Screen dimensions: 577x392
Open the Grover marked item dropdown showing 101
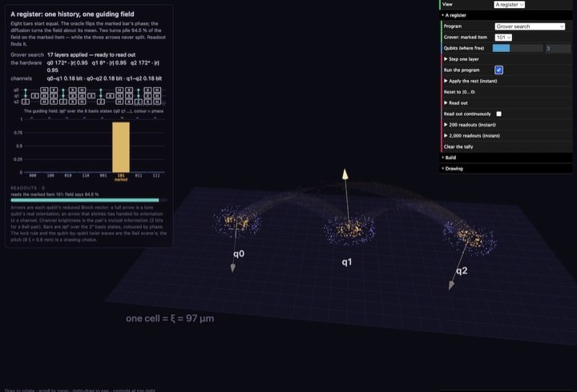coord(503,38)
